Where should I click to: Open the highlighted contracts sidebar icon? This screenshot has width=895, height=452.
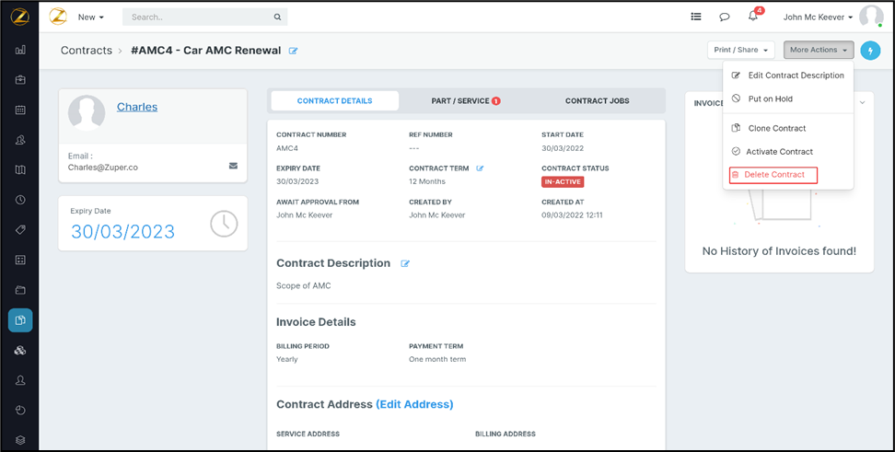[x=20, y=320]
